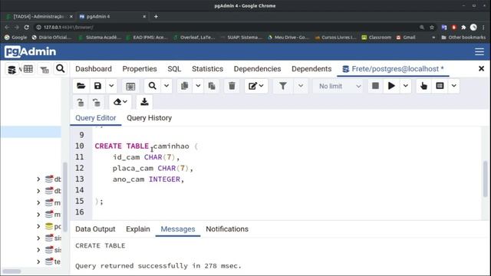Open the Edit pencil dropdown

[x=256, y=86]
